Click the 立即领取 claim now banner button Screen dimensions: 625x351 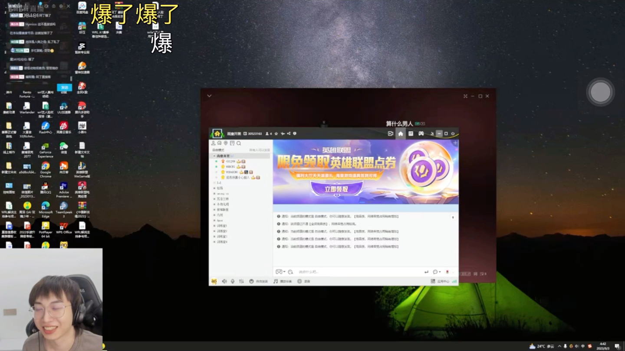pyautogui.click(x=337, y=189)
